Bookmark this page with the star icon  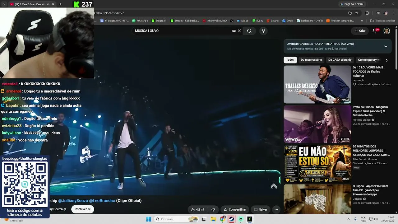(x=357, y=13)
